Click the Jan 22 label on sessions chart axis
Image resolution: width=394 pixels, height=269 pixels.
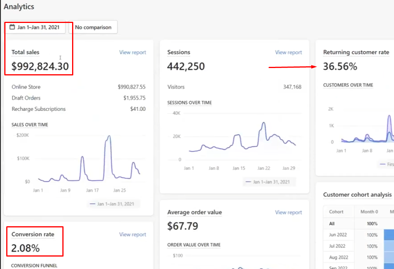point(263,168)
